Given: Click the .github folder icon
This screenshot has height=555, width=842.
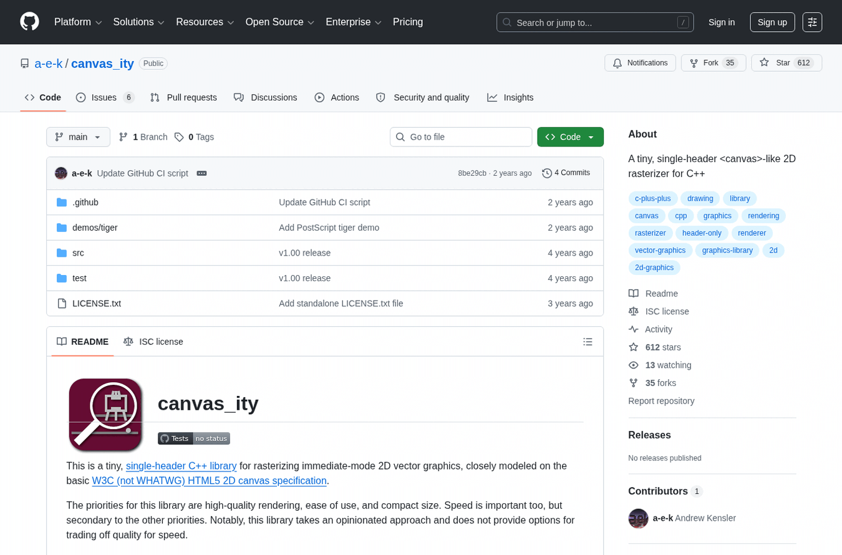Looking at the screenshot, I should tap(62, 202).
